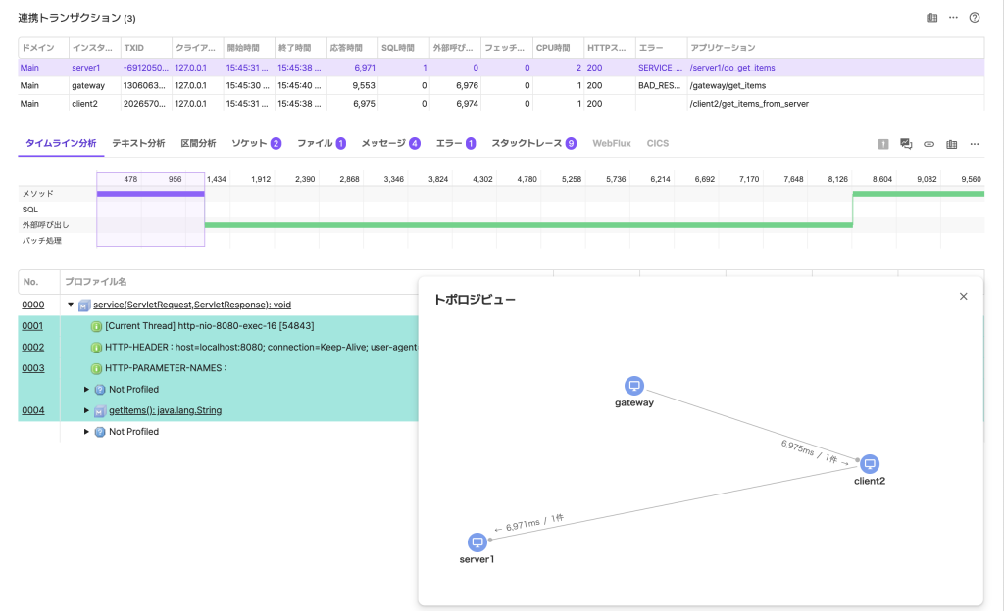Select the client2 node in topology view

pyautogui.click(x=869, y=464)
